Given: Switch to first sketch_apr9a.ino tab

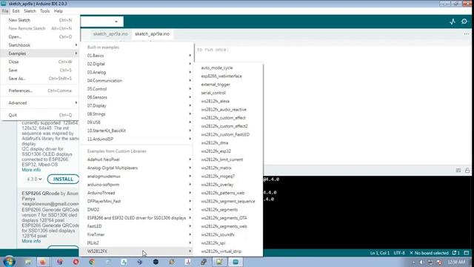Looking at the screenshot, I should 110,34.
